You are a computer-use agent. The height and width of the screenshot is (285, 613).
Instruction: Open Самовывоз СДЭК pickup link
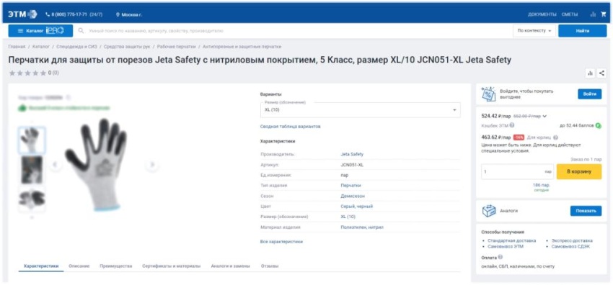click(570, 246)
